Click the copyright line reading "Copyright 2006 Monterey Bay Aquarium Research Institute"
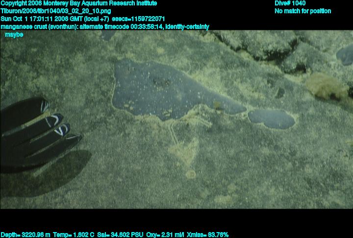This screenshot has width=353, height=238. [79, 3]
